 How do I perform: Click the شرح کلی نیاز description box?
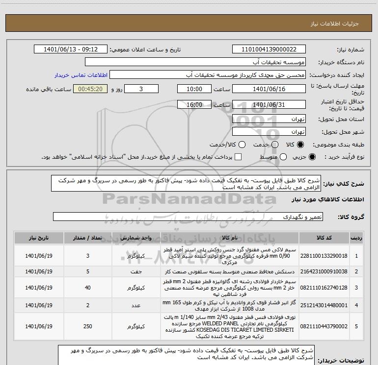186,184
